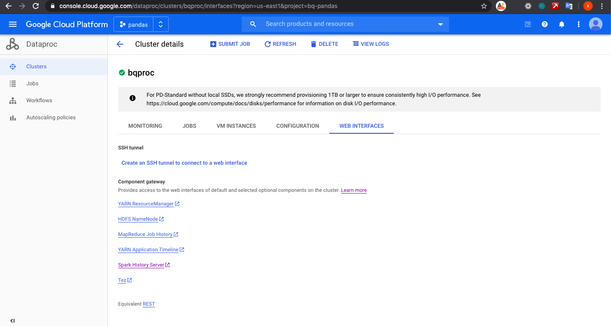Activate Cloud Shell from the top bar
The height and width of the screenshot is (326, 611).
click(x=528, y=24)
